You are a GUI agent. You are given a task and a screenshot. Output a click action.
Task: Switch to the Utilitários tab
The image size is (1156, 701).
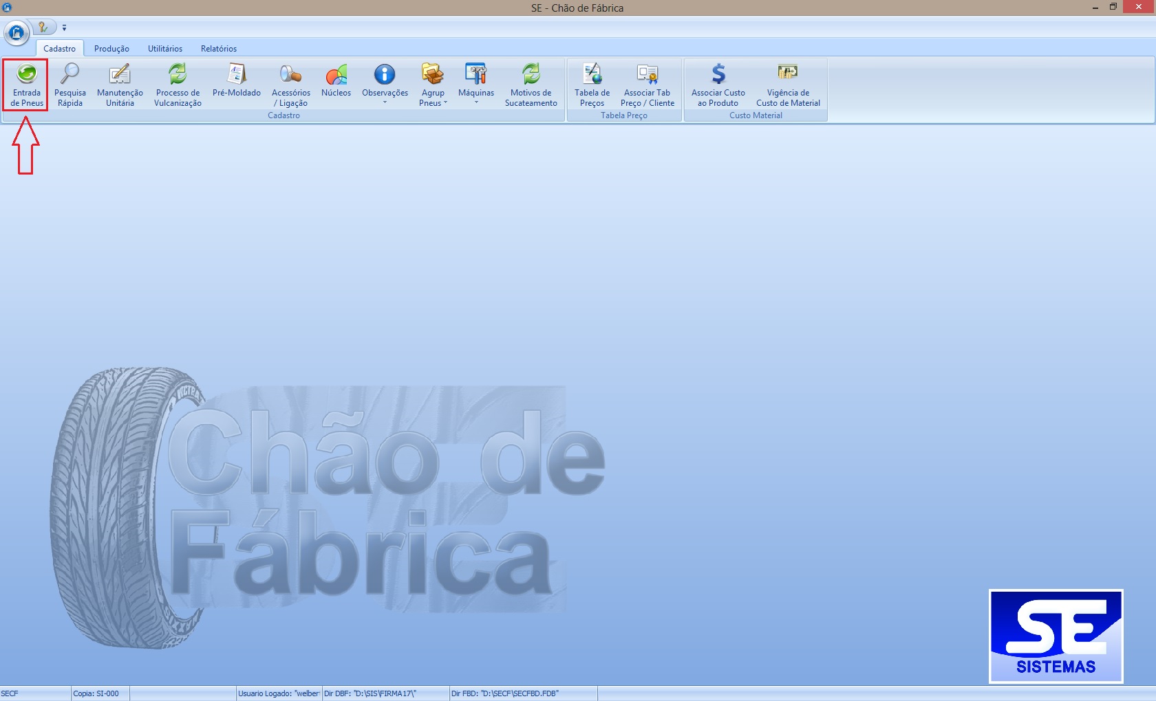coord(165,49)
